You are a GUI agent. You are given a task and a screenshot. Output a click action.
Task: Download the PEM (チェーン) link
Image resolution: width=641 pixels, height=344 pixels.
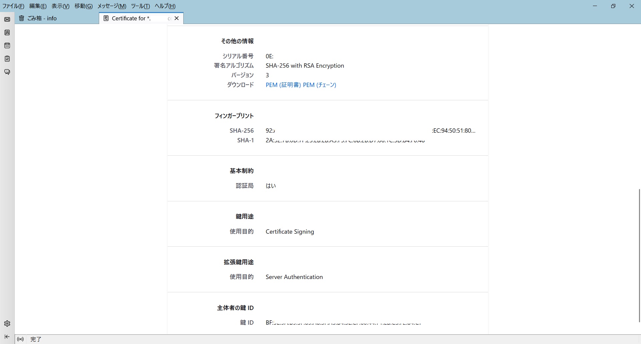click(x=319, y=85)
